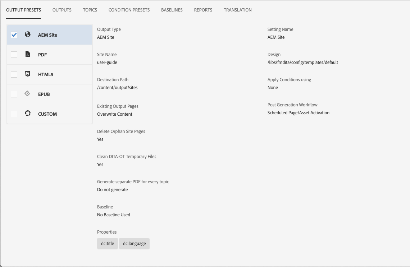410x267 pixels.
Task: Click the Scheduled Page/Asset Activation value
Action: 299,112
